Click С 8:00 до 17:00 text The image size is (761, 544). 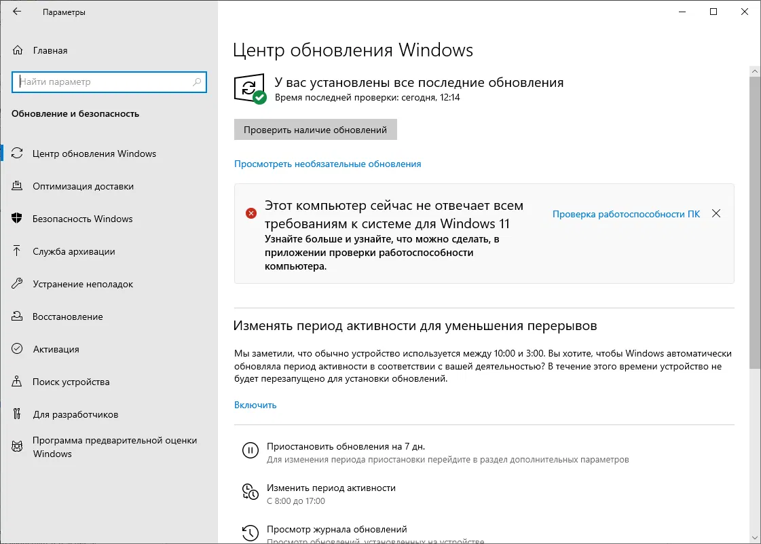click(x=295, y=501)
